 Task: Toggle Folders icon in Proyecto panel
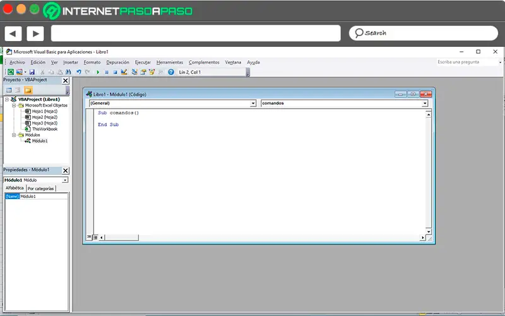pos(28,90)
